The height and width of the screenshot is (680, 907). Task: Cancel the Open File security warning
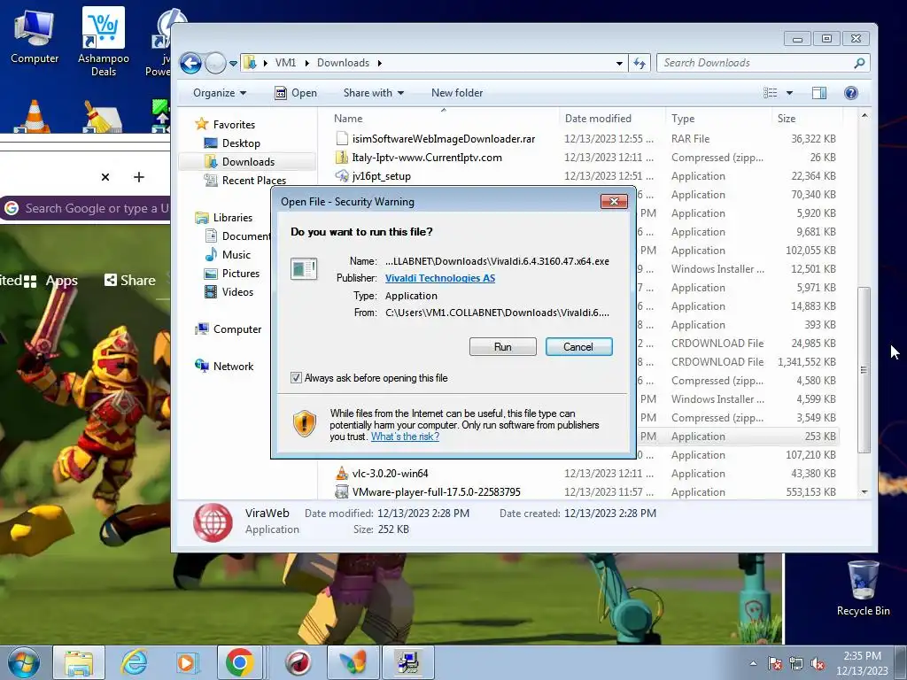click(578, 346)
